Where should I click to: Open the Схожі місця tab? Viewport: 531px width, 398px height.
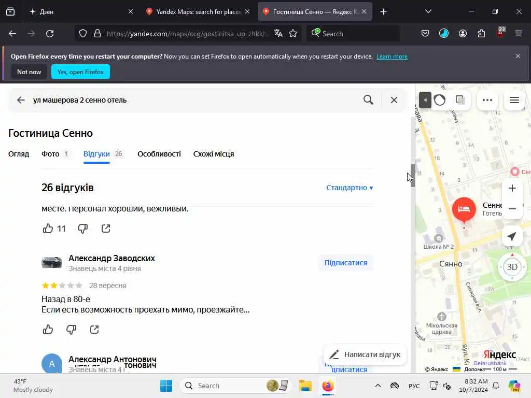(x=214, y=154)
